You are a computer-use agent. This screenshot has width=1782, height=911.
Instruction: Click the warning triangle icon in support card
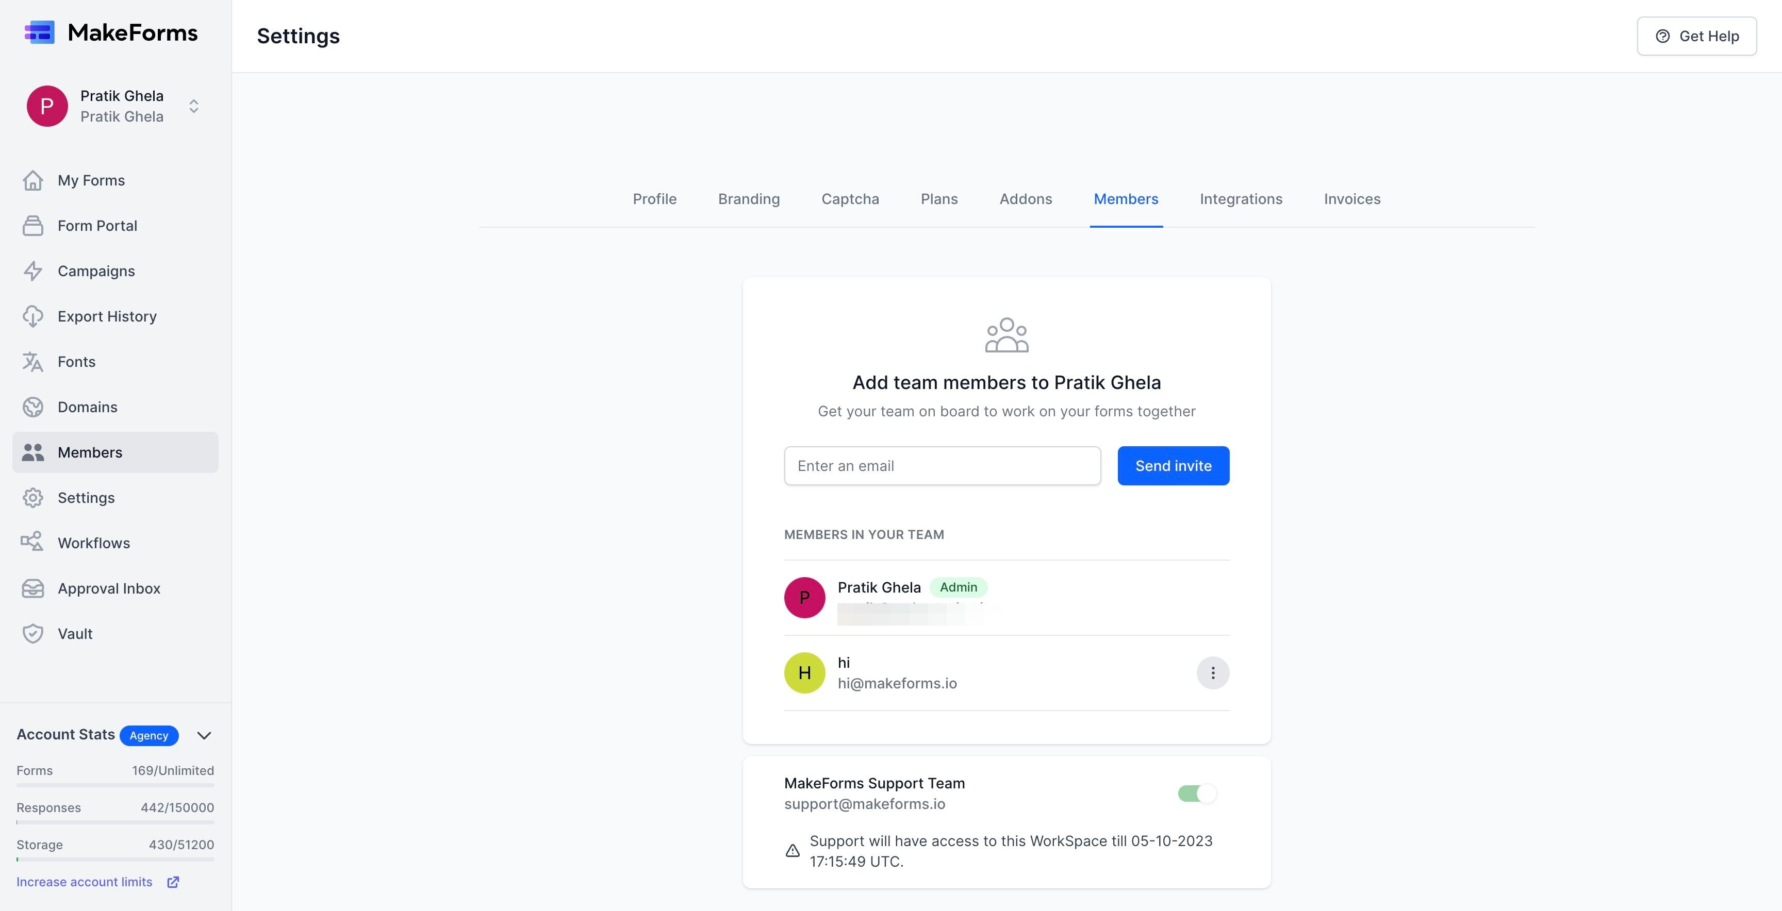[793, 851]
